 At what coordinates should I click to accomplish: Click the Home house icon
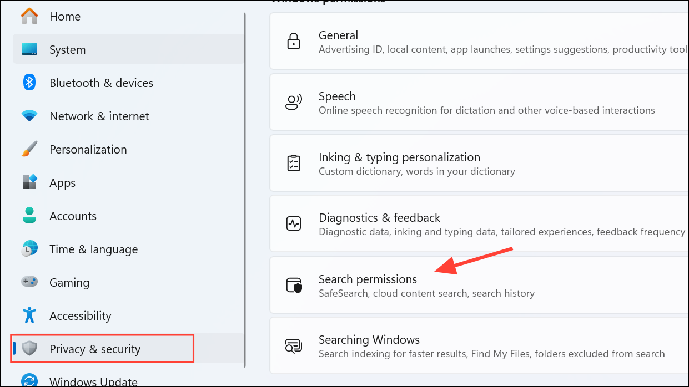point(29,16)
